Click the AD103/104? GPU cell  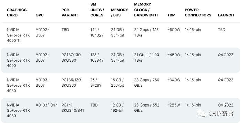point(46,105)
